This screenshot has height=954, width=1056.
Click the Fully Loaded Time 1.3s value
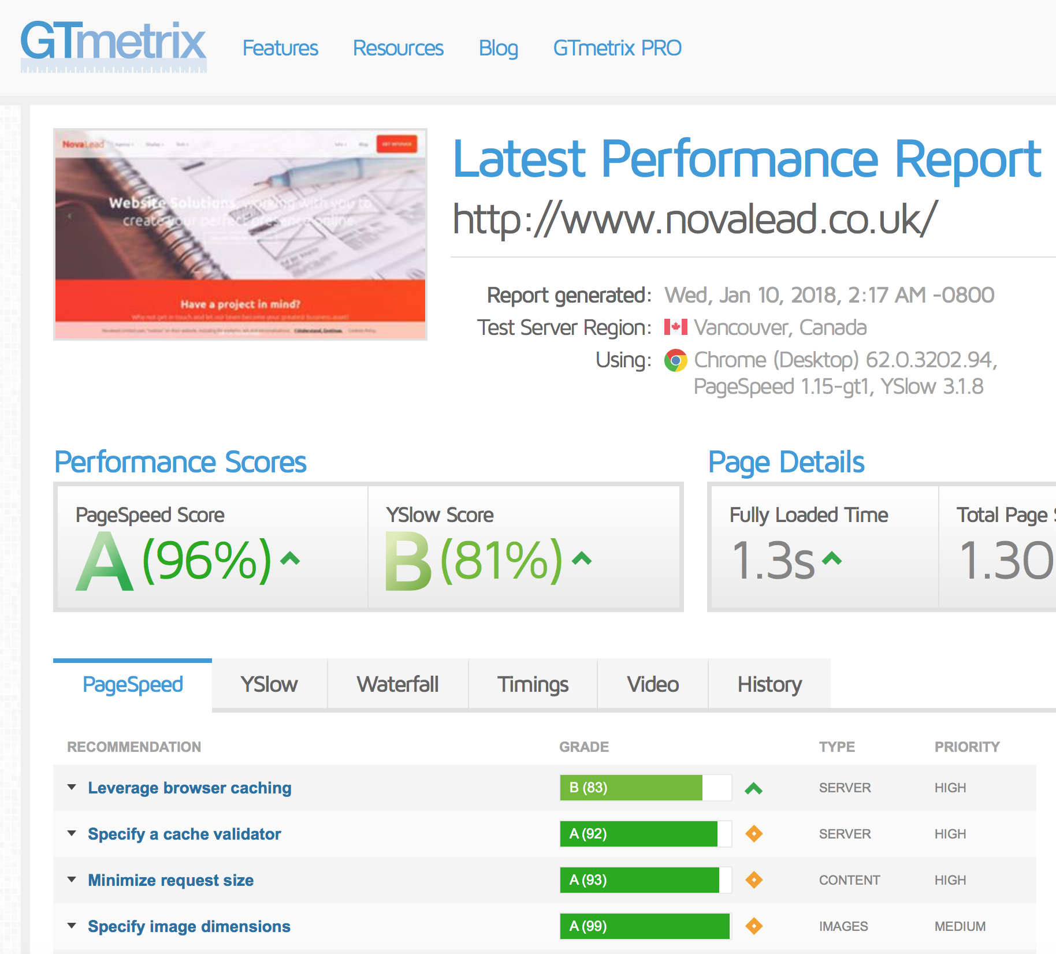(773, 560)
